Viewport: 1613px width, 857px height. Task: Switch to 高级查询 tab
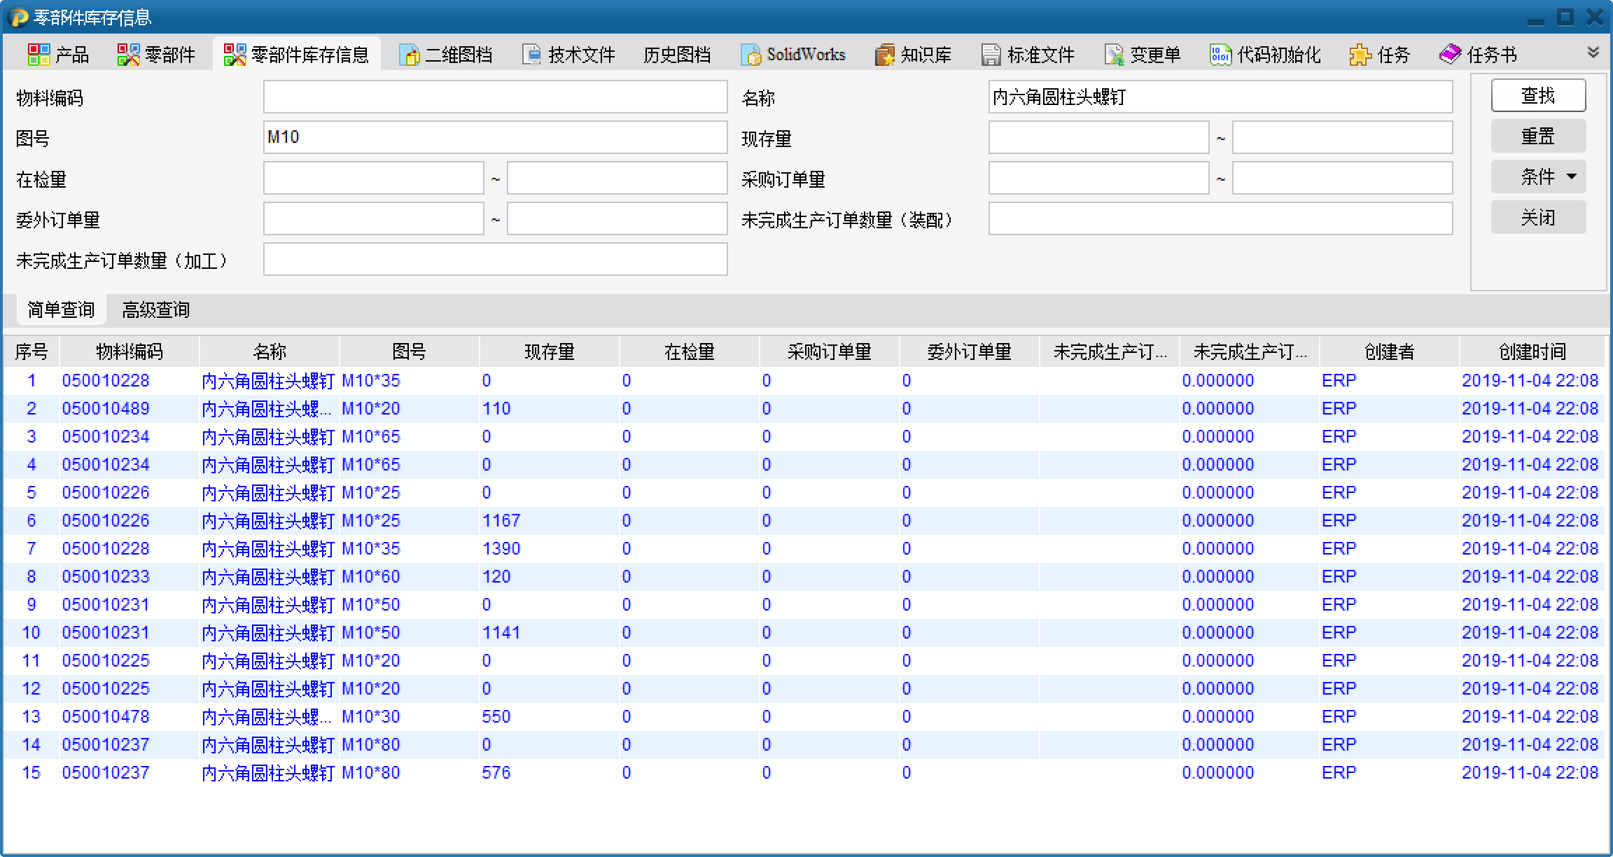(155, 309)
